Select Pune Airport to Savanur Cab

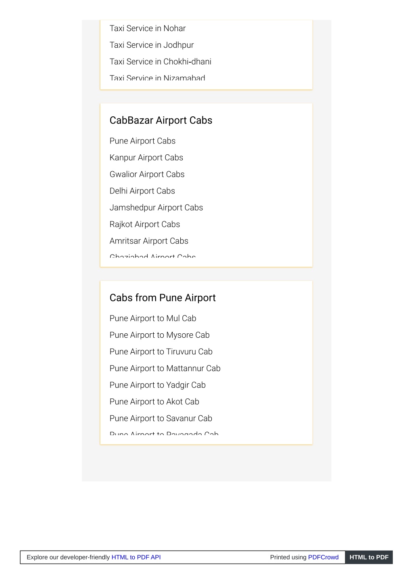tap(161, 418)
